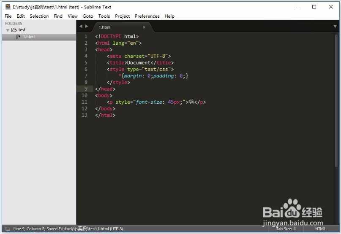Toggle the side bar using status bar icon

[8, 229]
